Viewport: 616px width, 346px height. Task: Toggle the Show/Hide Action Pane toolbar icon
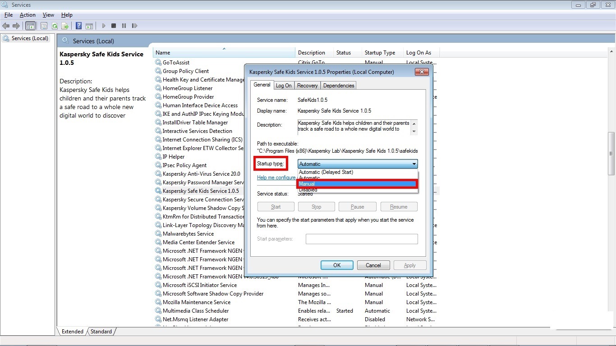coord(89,26)
